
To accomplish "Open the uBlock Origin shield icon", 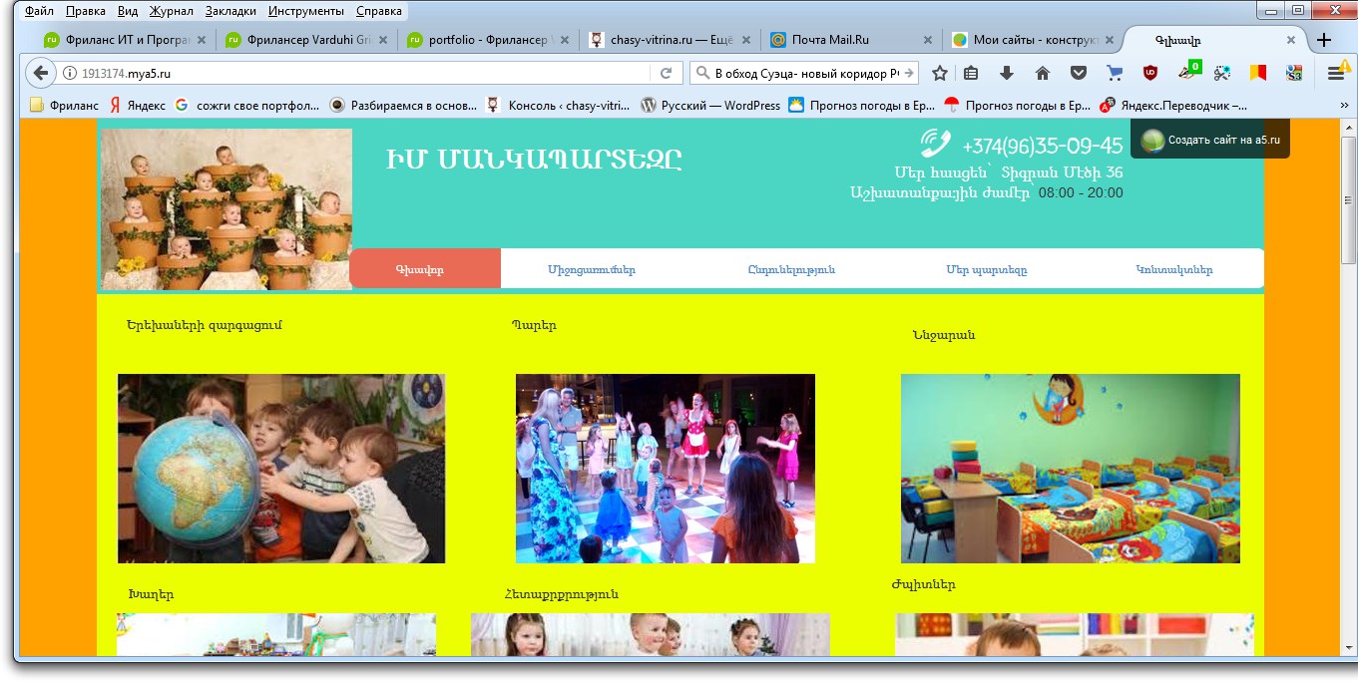I will tap(1150, 73).
